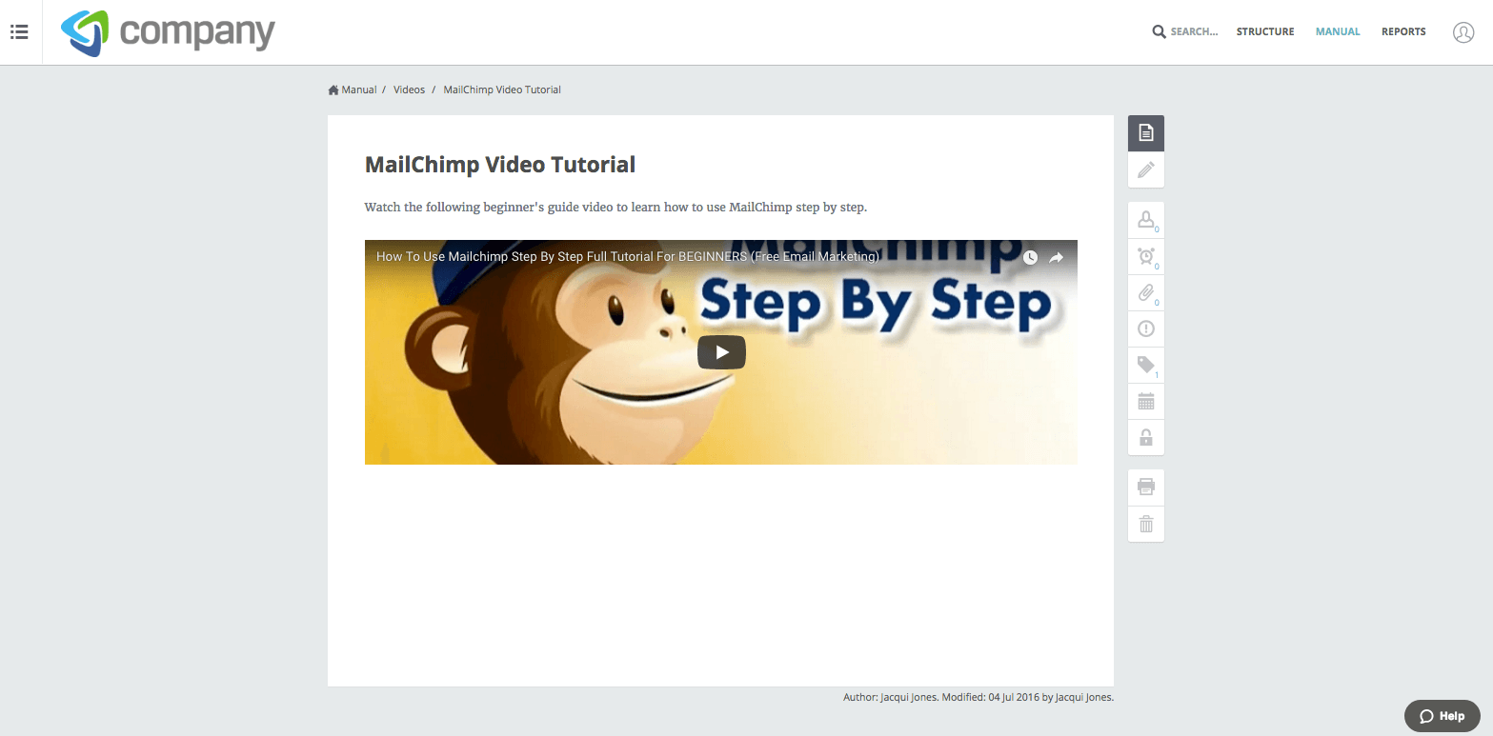This screenshot has height=736, width=1493.
Task: Select the document view icon
Action: pyautogui.click(x=1146, y=133)
